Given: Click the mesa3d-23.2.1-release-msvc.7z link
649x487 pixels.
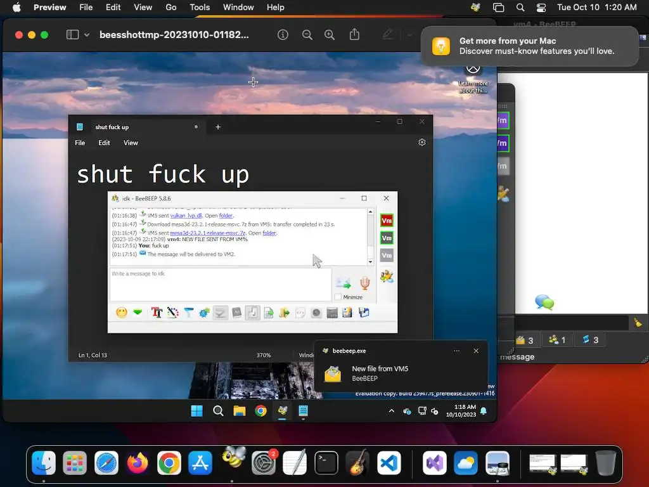Looking at the screenshot, I should pos(208,233).
